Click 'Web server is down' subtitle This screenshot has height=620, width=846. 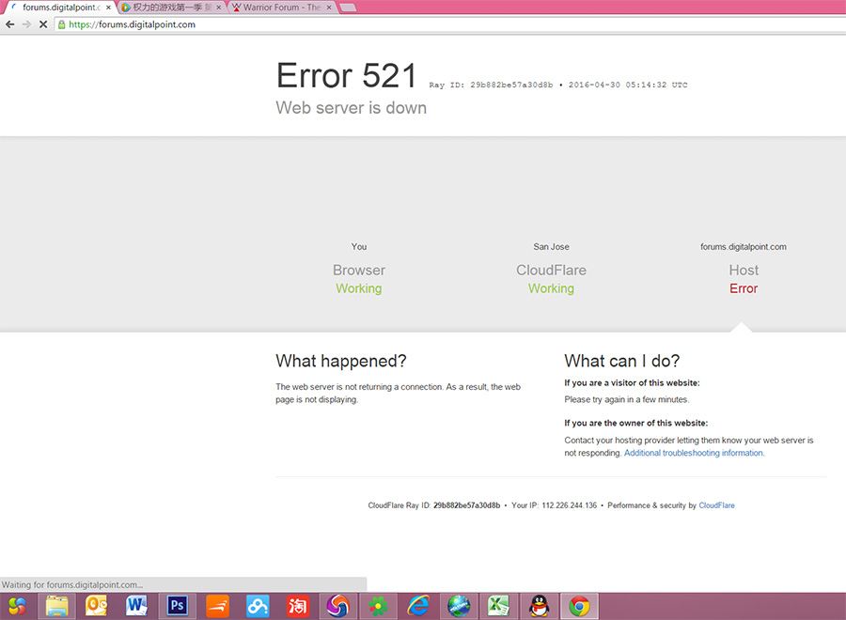[x=352, y=108]
